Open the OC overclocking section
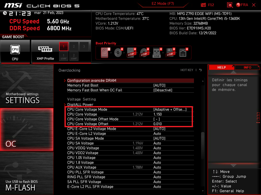This screenshot has width=261, height=195. [x=27, y=129]
